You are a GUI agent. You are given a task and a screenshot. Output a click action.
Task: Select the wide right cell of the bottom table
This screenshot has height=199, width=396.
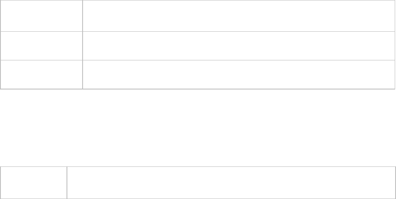(x=231, y=182)
